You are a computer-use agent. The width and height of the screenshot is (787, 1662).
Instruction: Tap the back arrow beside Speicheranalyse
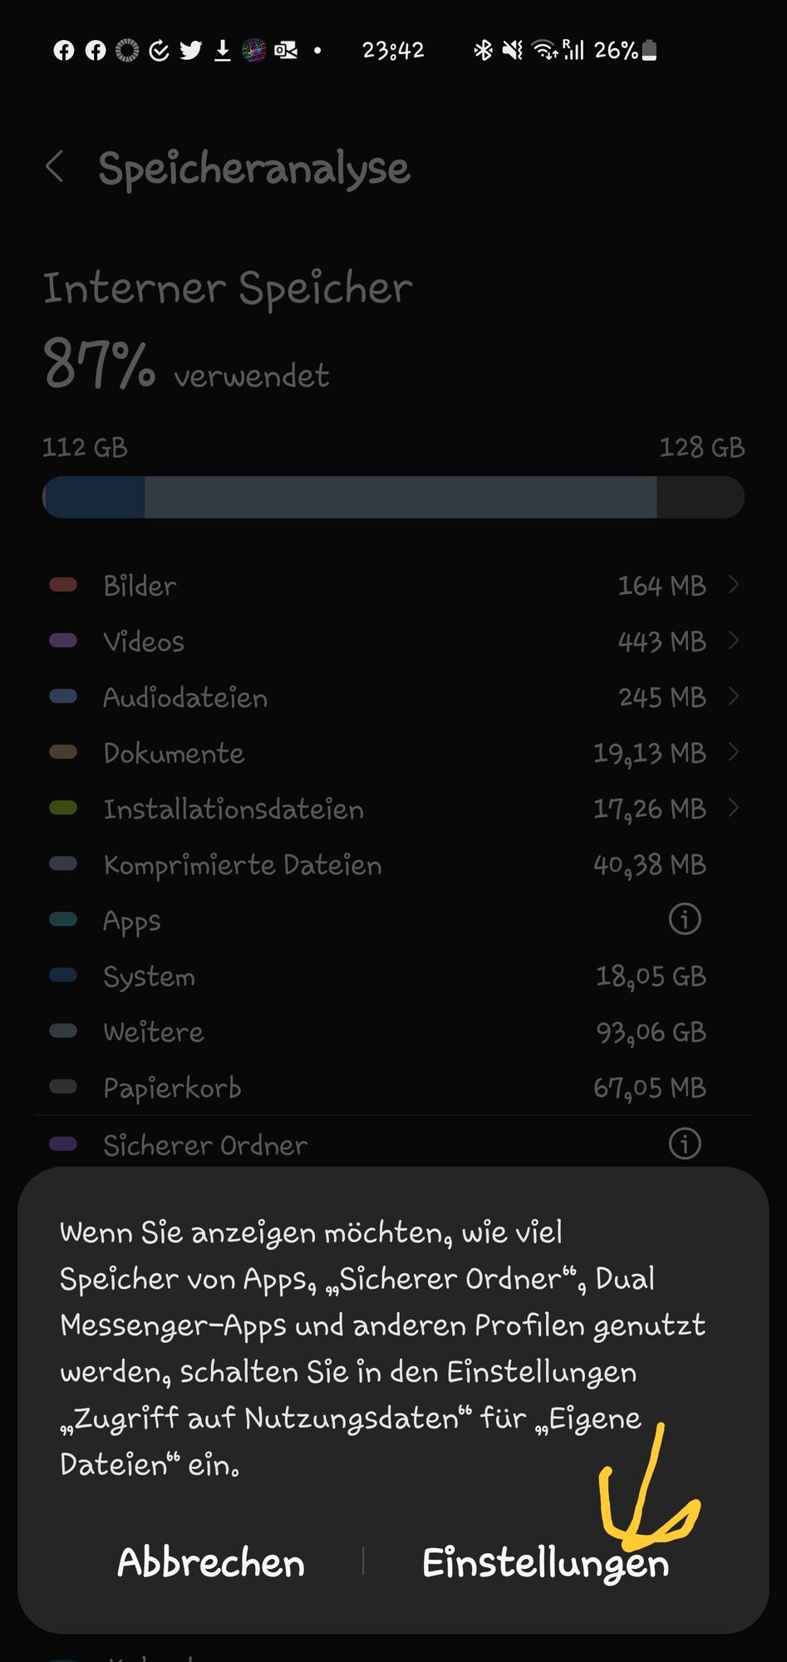55,167
